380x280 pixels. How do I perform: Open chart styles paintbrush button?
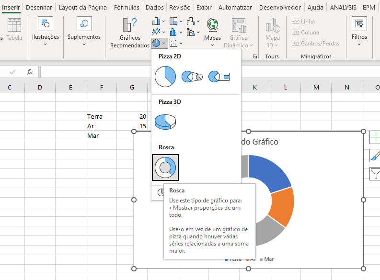pos(375,156)
